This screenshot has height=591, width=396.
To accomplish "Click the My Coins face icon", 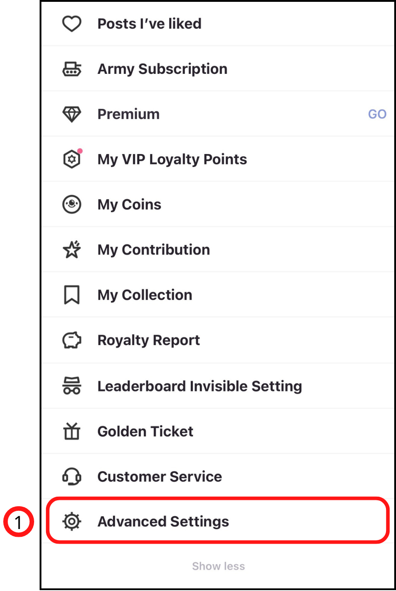I will click(71, 205).
